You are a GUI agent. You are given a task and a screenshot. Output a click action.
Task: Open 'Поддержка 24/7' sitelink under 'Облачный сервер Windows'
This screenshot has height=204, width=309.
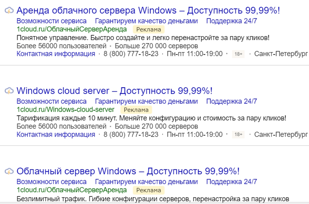(x=232, y=181)
